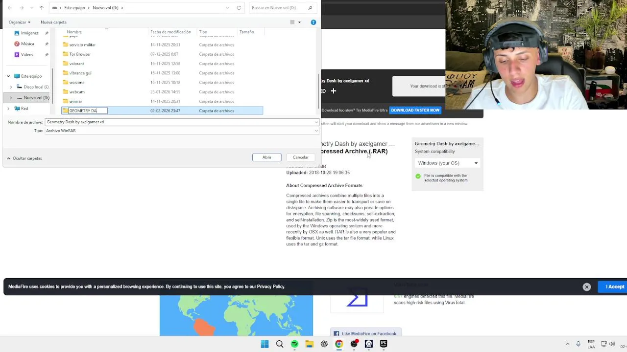Select the vibrance gui folder
Viewport: 627px width, 352px height.
(80, 73)
